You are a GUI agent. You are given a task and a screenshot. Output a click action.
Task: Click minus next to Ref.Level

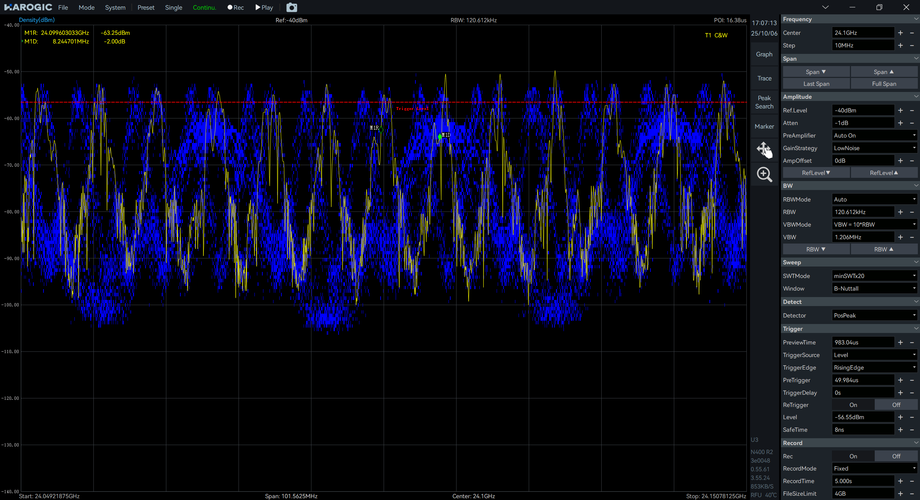pyautogui.click(x=912, y=110)
